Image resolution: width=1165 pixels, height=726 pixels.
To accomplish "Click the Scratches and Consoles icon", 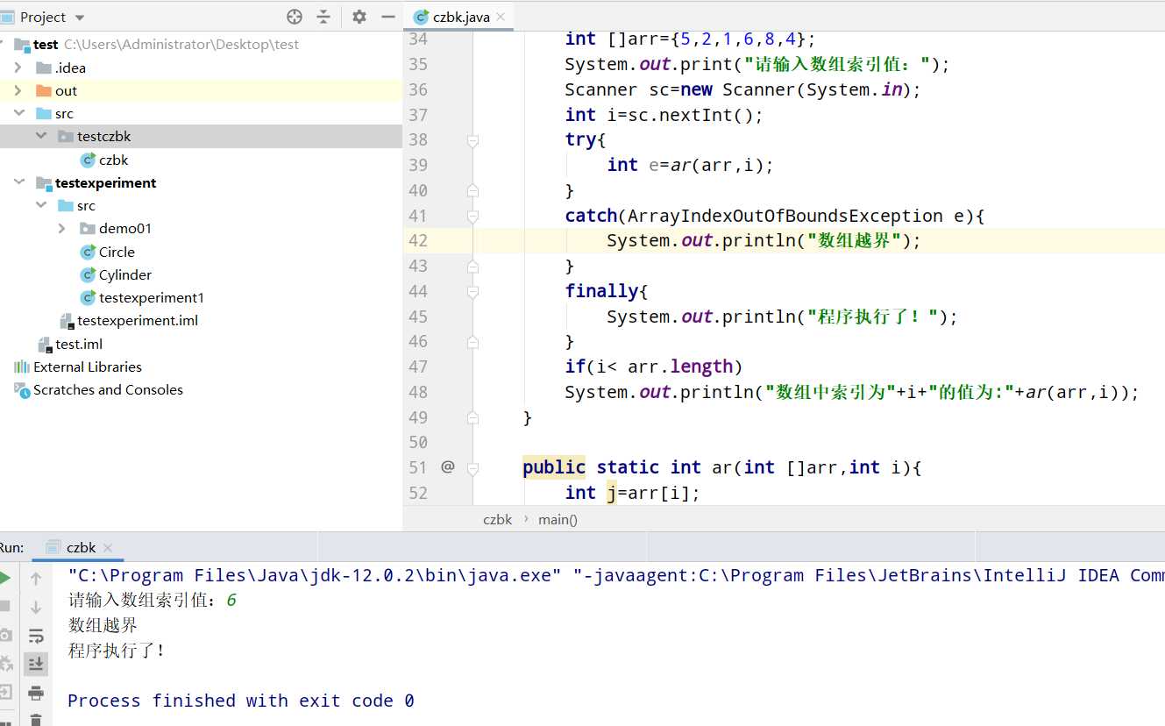I will coord(22,389).
